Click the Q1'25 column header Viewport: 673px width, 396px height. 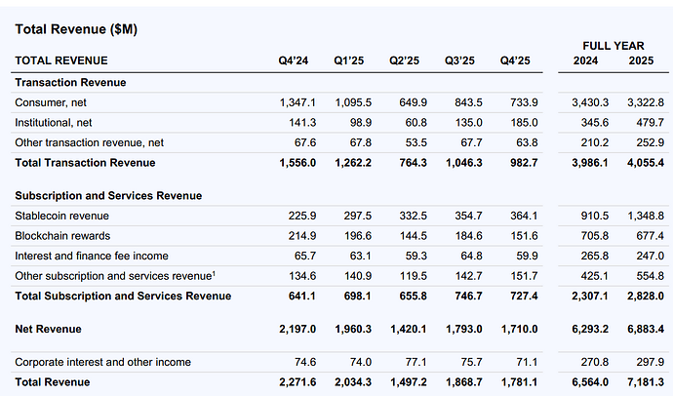[x=348, y=60]
